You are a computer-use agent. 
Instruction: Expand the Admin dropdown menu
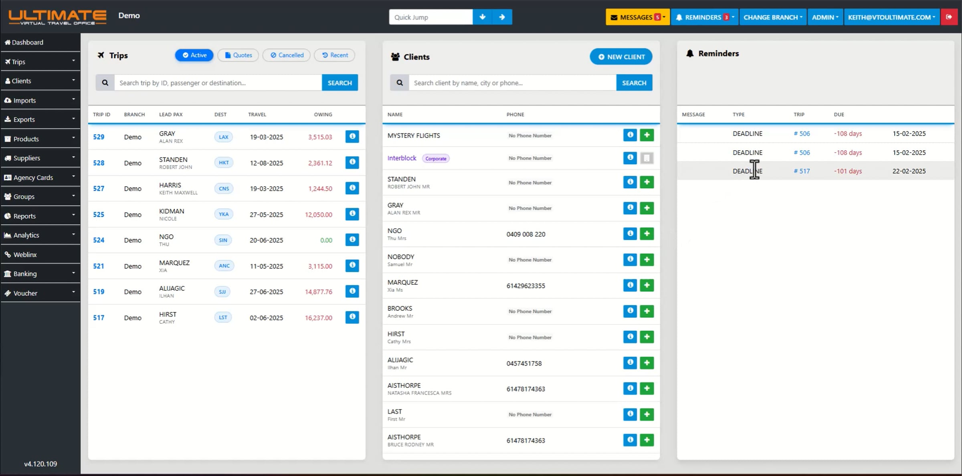pos(825,17)
